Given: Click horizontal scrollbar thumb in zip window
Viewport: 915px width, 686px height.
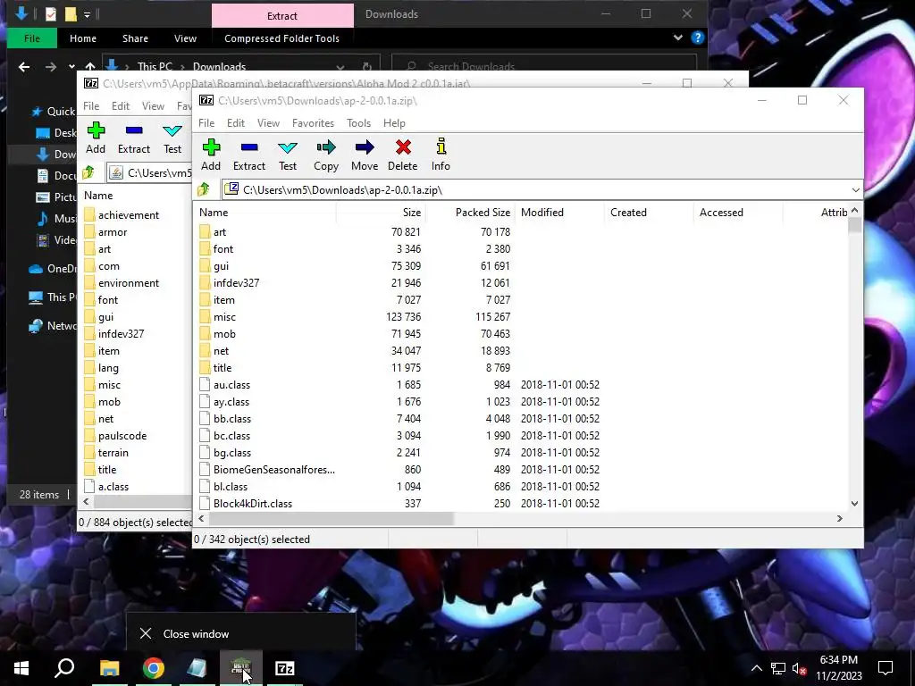Looking at the screenshot, I should pyautogui.click(x=331, y=519).
